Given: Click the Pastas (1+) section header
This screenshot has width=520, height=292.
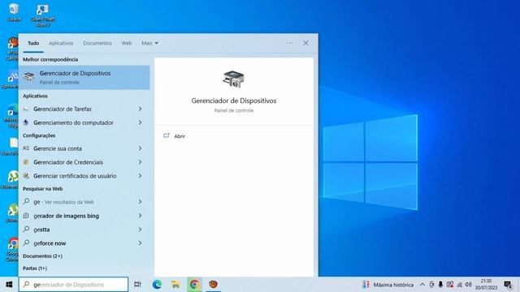Looking at the screenshot, I should pos(35,268).
